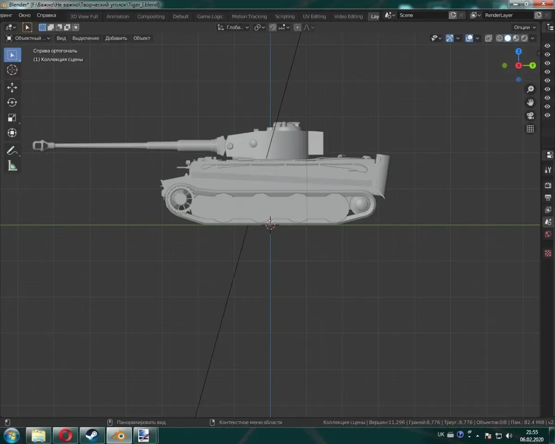The height and width of the screenshot is (444, 555).
Task: Open proportional falloff dropdown
Action: coord(308,27)
